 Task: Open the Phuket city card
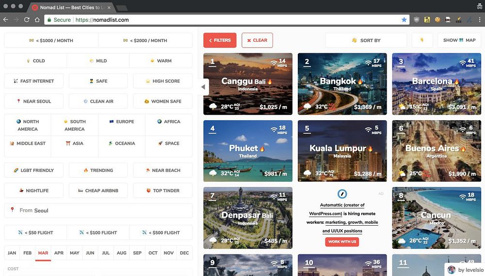[x=248, y=151]
